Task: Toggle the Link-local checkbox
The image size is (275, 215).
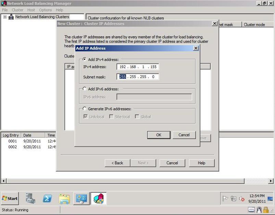Action: click(x=86, y=117)
